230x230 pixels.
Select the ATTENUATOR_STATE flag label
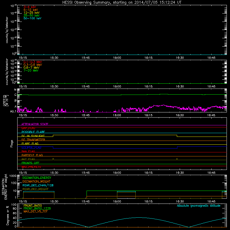pyautogui.click(x=35, y=124)
